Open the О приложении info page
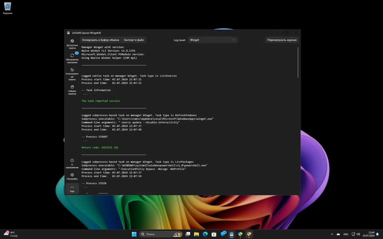 coord(72,163)
